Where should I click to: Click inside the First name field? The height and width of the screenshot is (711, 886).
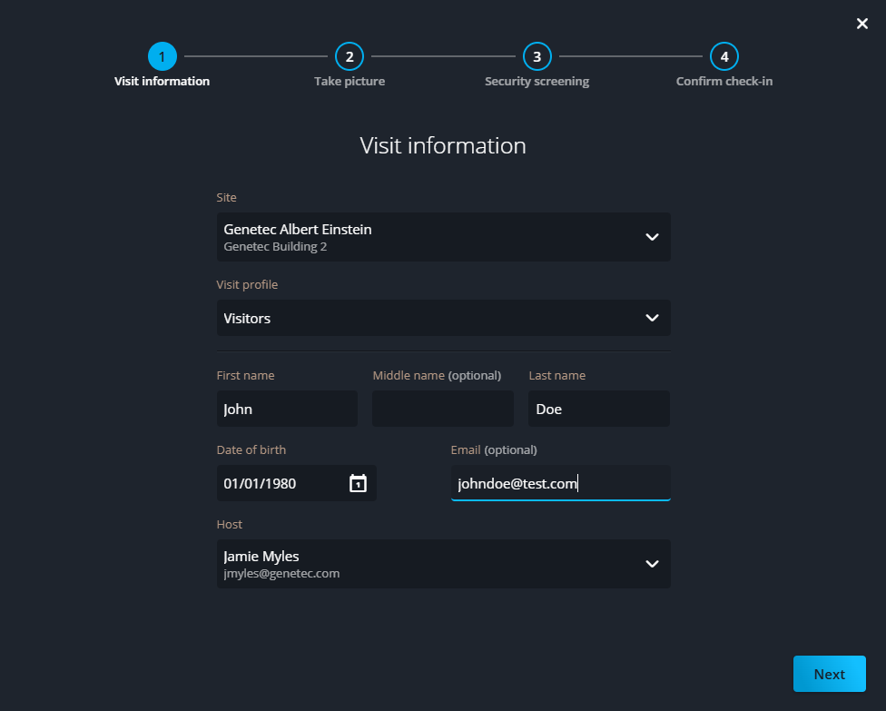(287, 409)
